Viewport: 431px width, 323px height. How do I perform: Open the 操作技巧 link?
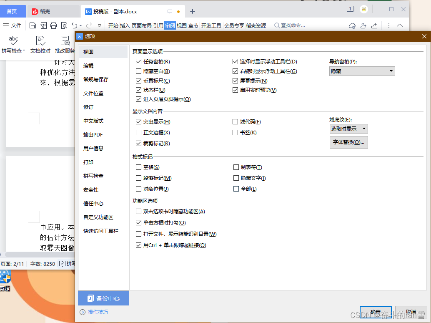[x=98, y=312]
